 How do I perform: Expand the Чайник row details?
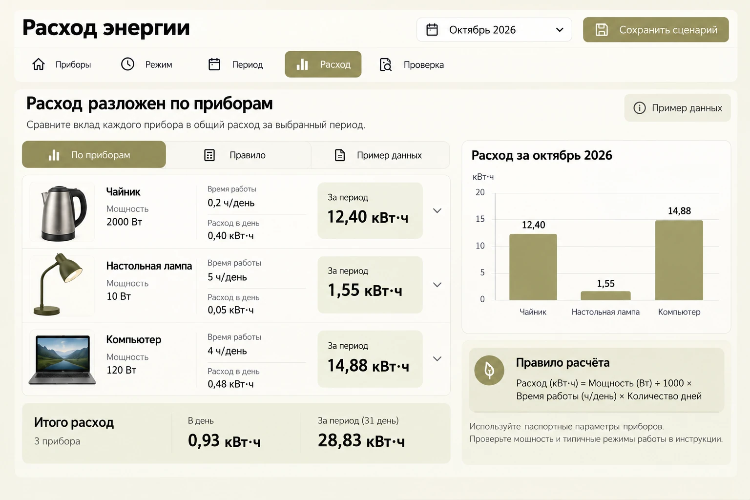(437, 211)
